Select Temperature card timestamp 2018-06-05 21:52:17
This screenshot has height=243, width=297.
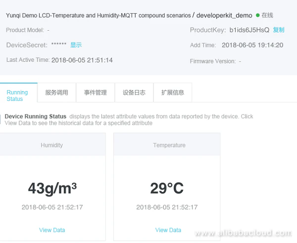pyautogui.click(x=167, y=207)
